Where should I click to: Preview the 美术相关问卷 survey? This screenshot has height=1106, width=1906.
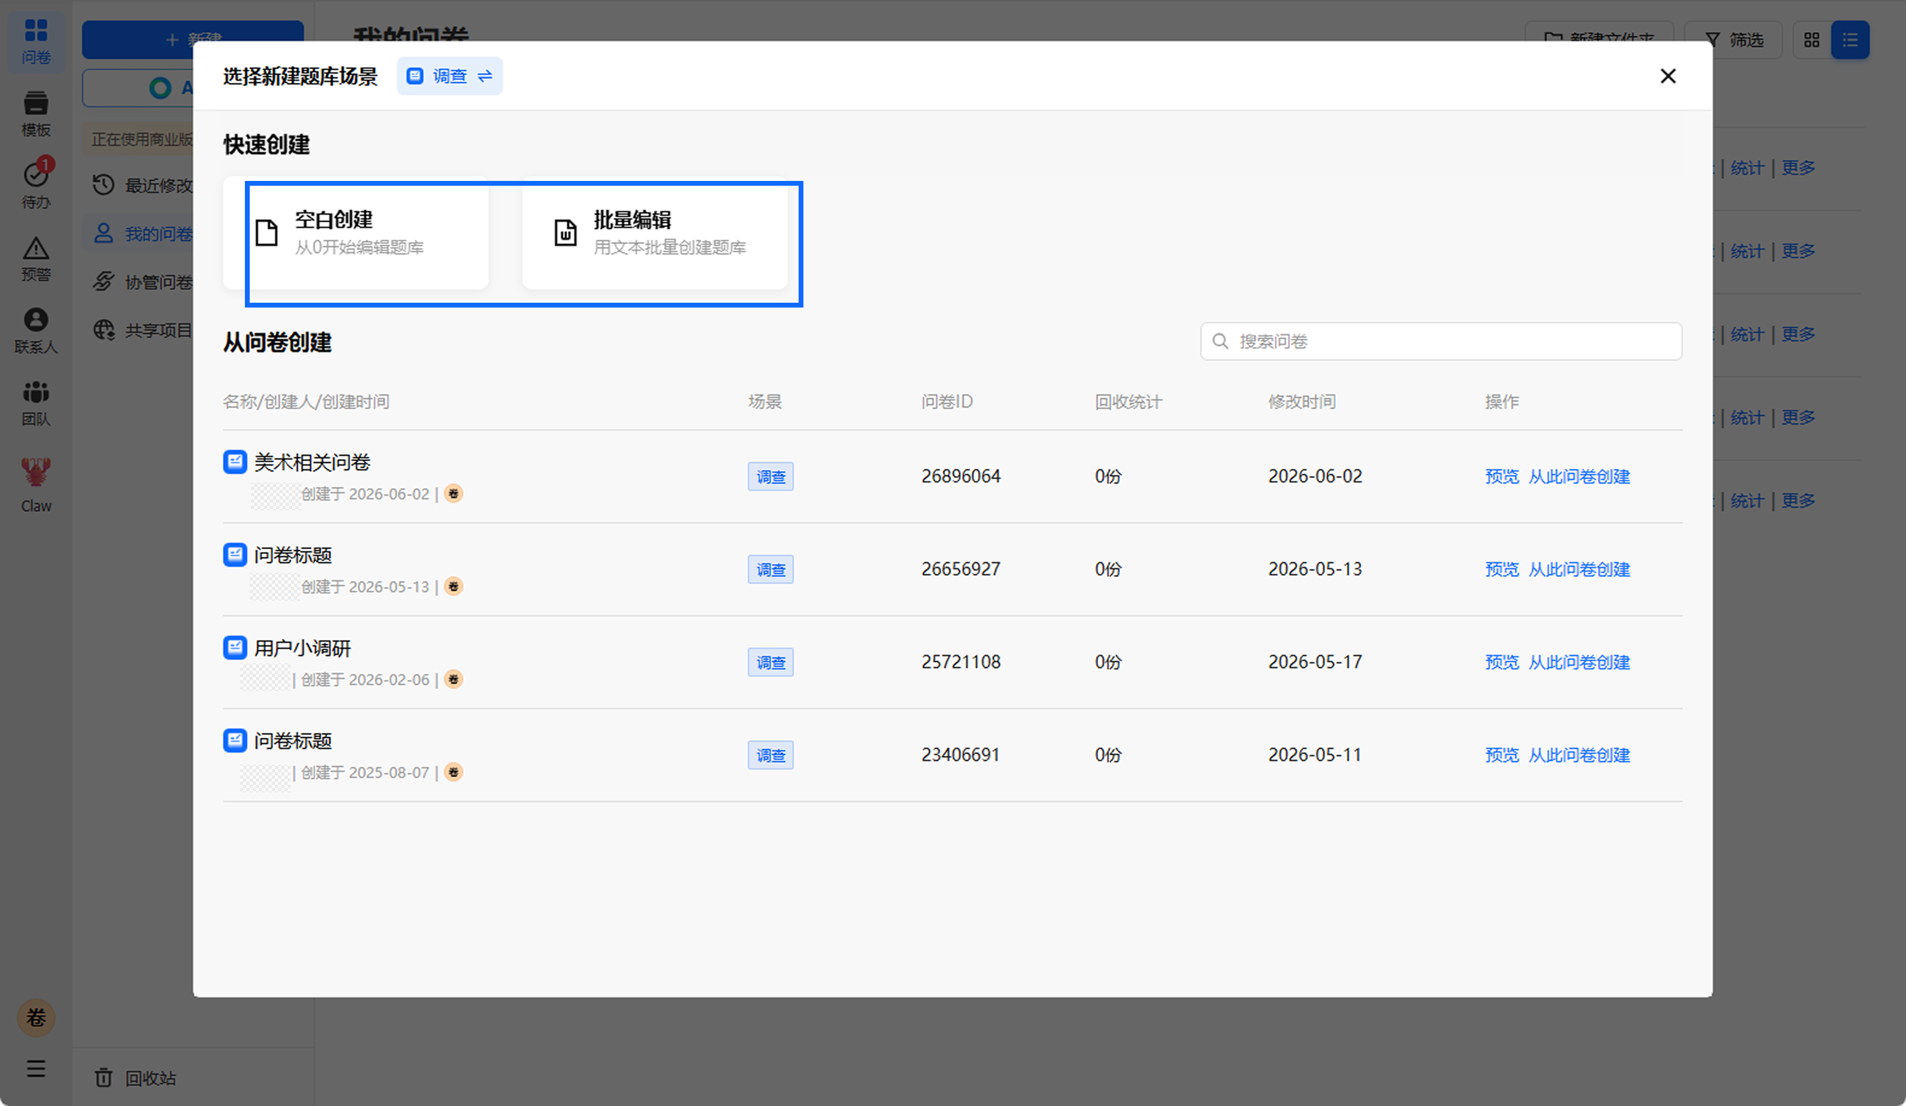1501,476
